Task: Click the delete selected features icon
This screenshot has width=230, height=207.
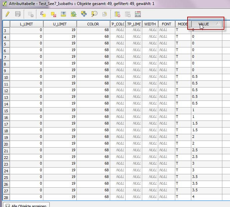Action: (x=31, y=14)
